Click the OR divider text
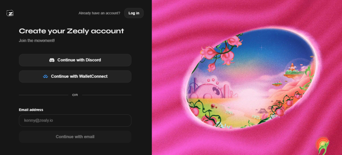Viewport: 342px width, 155px height. (x=75, y=95)
